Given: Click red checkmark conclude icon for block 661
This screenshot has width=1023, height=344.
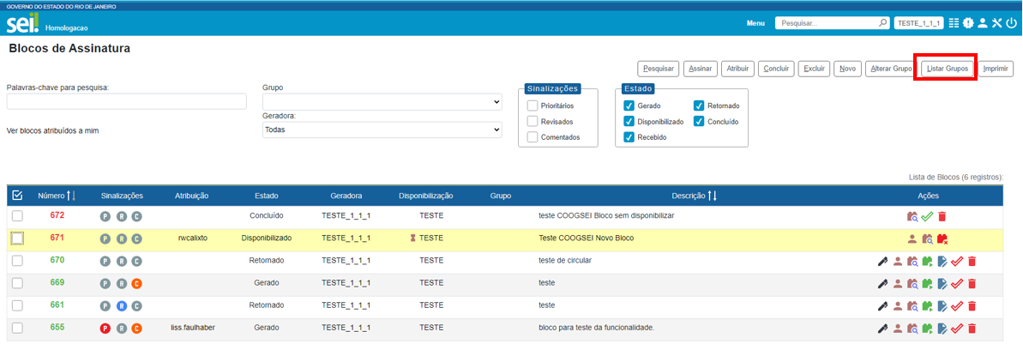Looking at the screenshot, I should (x=957, y=305).
